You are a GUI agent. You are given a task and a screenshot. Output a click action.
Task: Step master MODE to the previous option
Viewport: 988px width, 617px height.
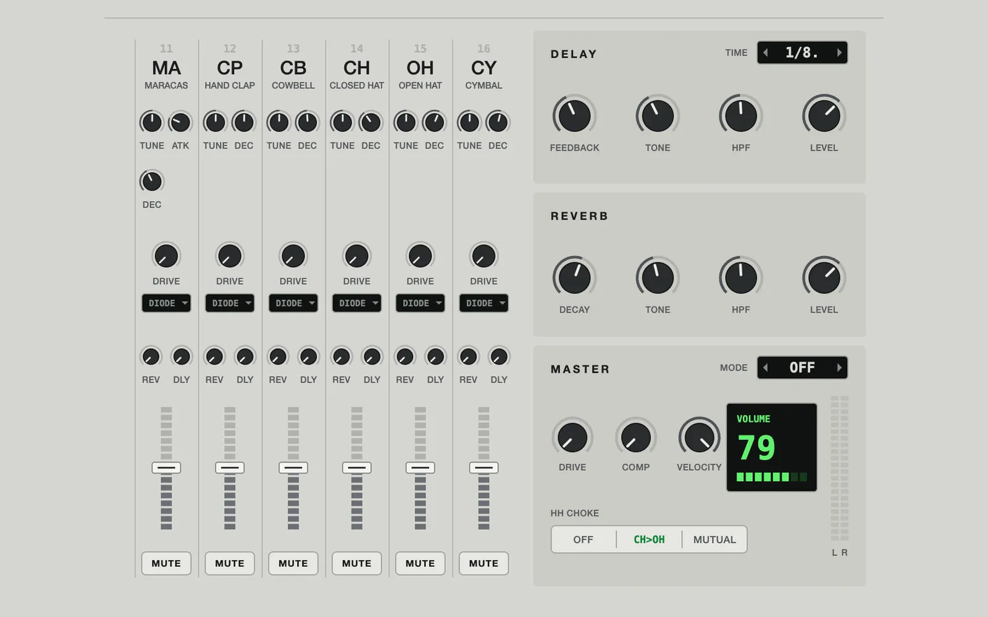click(766, 368)
